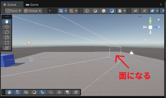This screenshot has height=98, width=166.
Task: Open the Global handle rotation dropdown
Action: pyautogui.click(x=33, y=11)
